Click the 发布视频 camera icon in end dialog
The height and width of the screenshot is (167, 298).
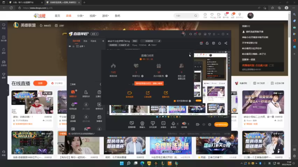pyautogui.click(x=129, y=93)
